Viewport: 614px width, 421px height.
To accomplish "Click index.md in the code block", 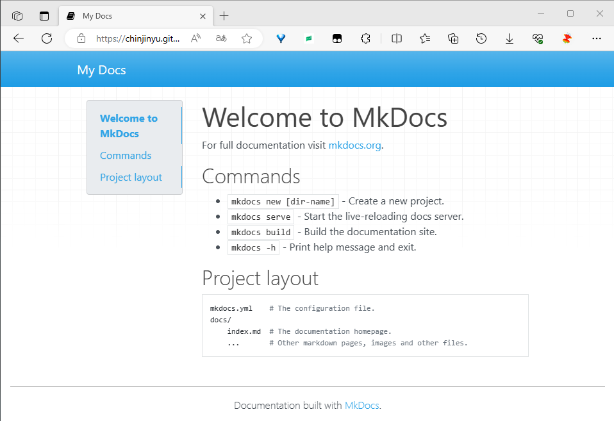I will click(244, 331).
